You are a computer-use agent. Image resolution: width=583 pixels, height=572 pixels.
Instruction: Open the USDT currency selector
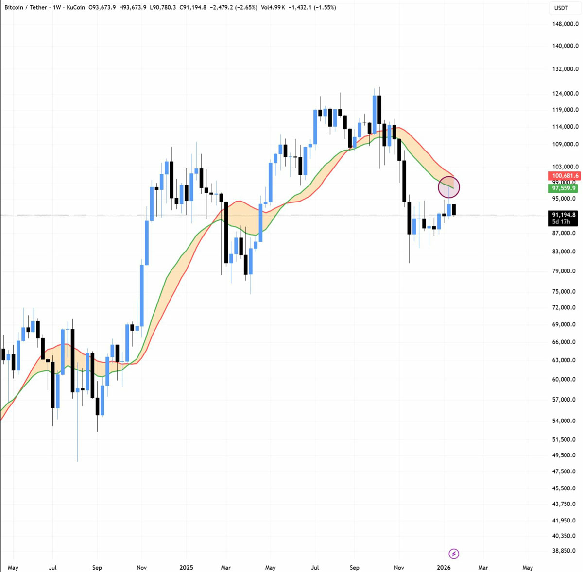[561, 8]
